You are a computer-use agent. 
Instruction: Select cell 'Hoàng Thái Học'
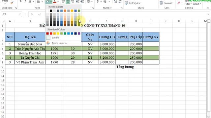point(30,53)
